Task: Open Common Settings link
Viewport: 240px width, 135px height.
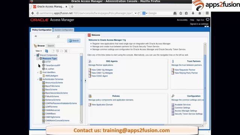Action: click(x=182, y=108)
